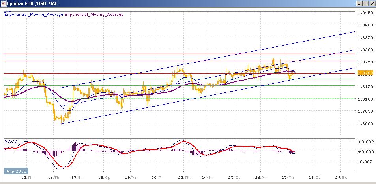Click the 18/Ср date label

coord(104,178)
